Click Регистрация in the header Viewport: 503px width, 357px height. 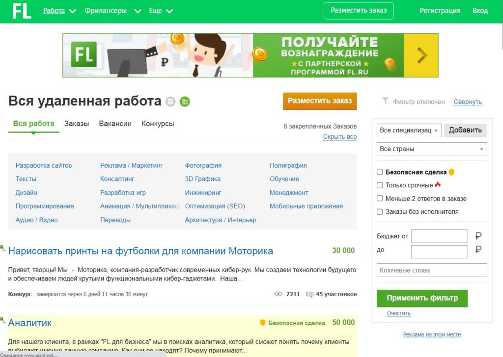pyautogui.click(x=440, y=11)
